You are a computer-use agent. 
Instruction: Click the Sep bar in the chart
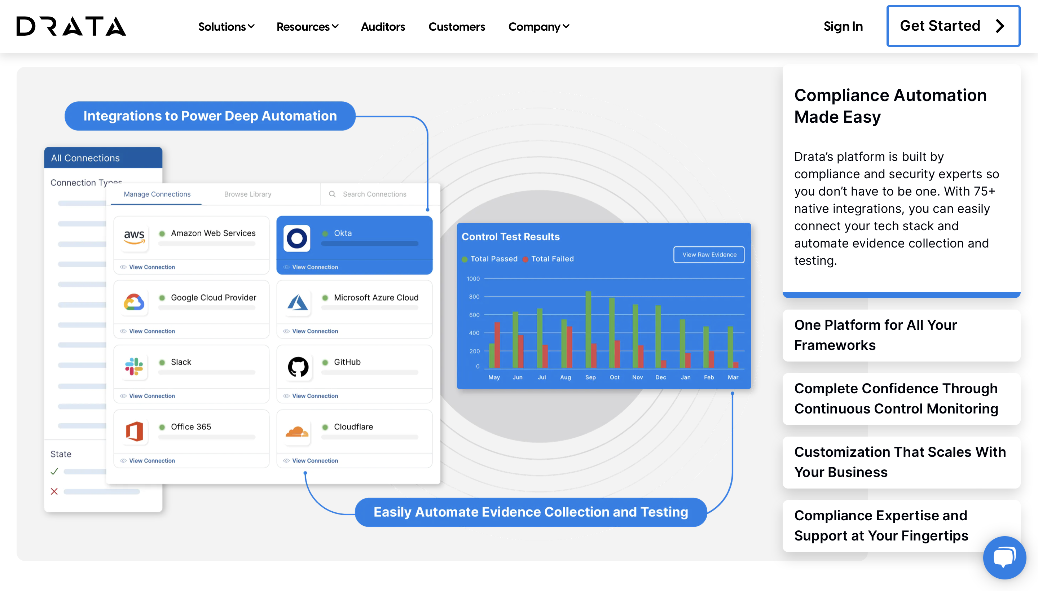click(588, 329)
